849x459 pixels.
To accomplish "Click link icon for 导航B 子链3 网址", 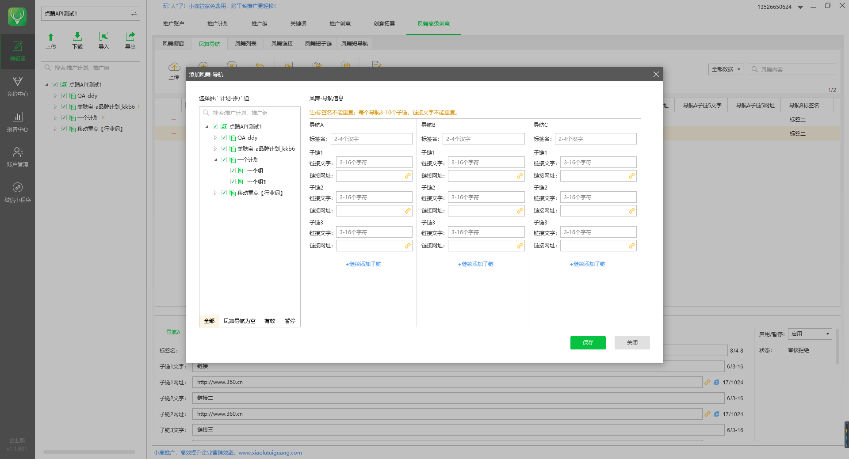I will coord(520,246).
